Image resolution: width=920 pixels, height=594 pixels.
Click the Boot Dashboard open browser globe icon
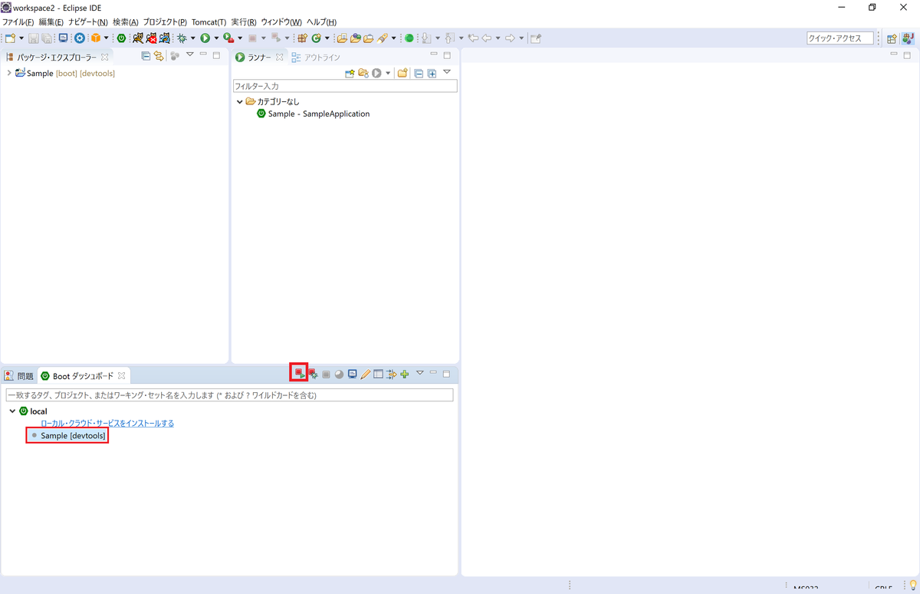point(339,375)
